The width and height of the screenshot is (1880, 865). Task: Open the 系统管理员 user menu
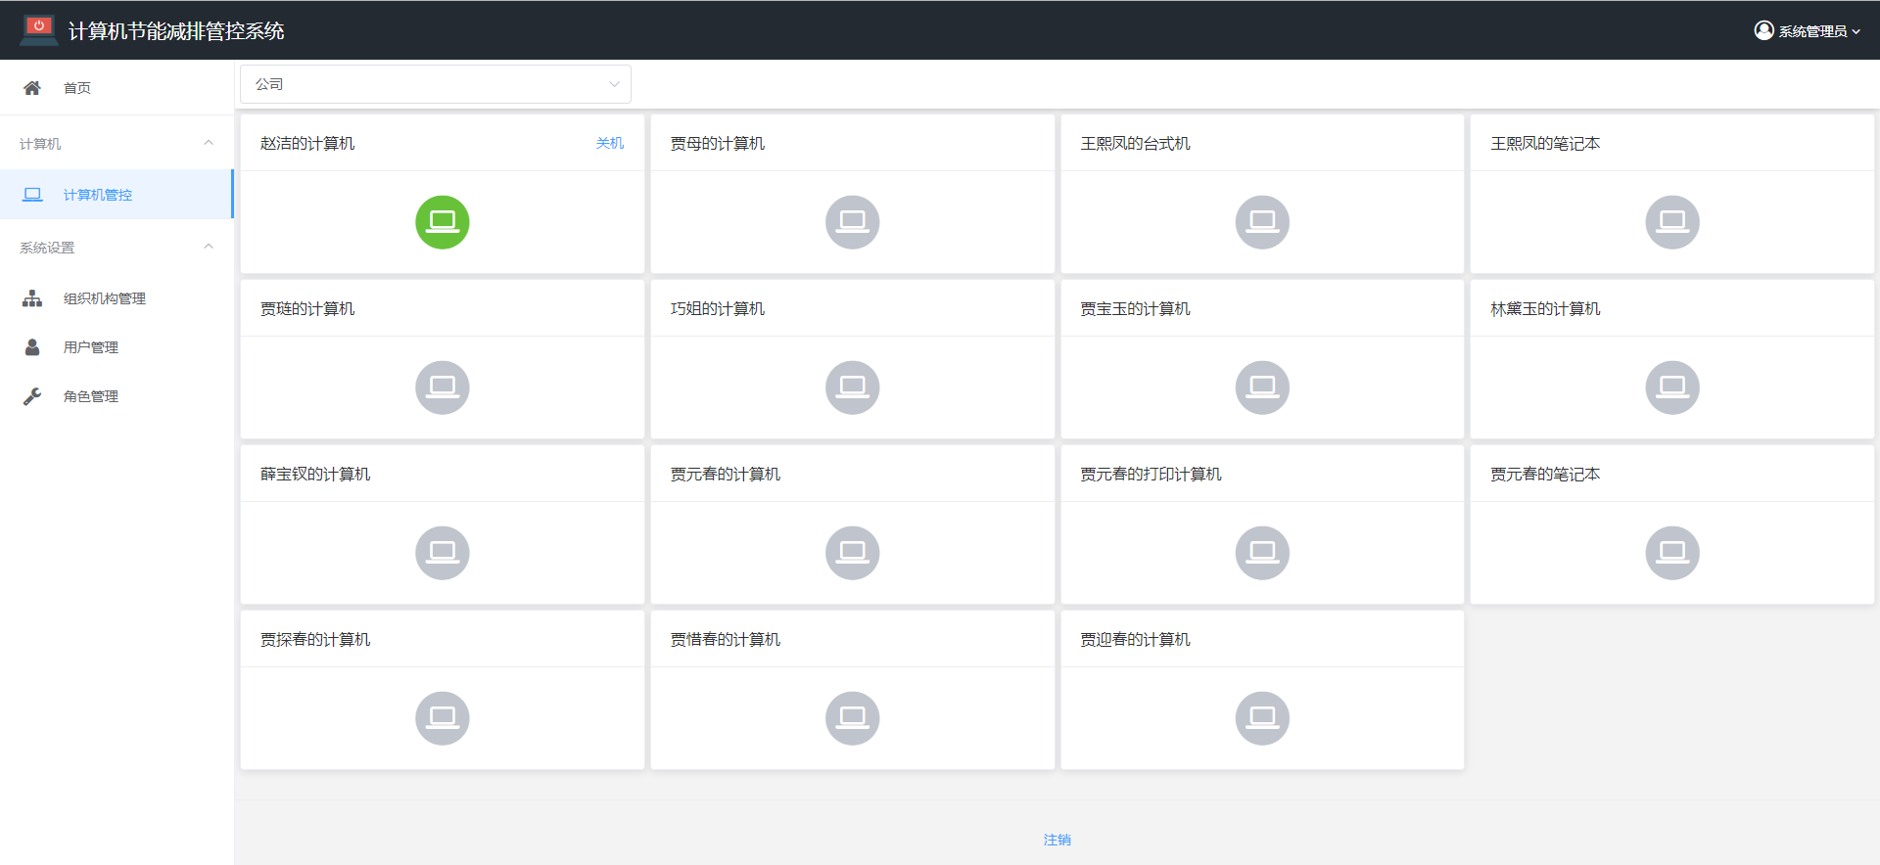(x=1807, y=31)
